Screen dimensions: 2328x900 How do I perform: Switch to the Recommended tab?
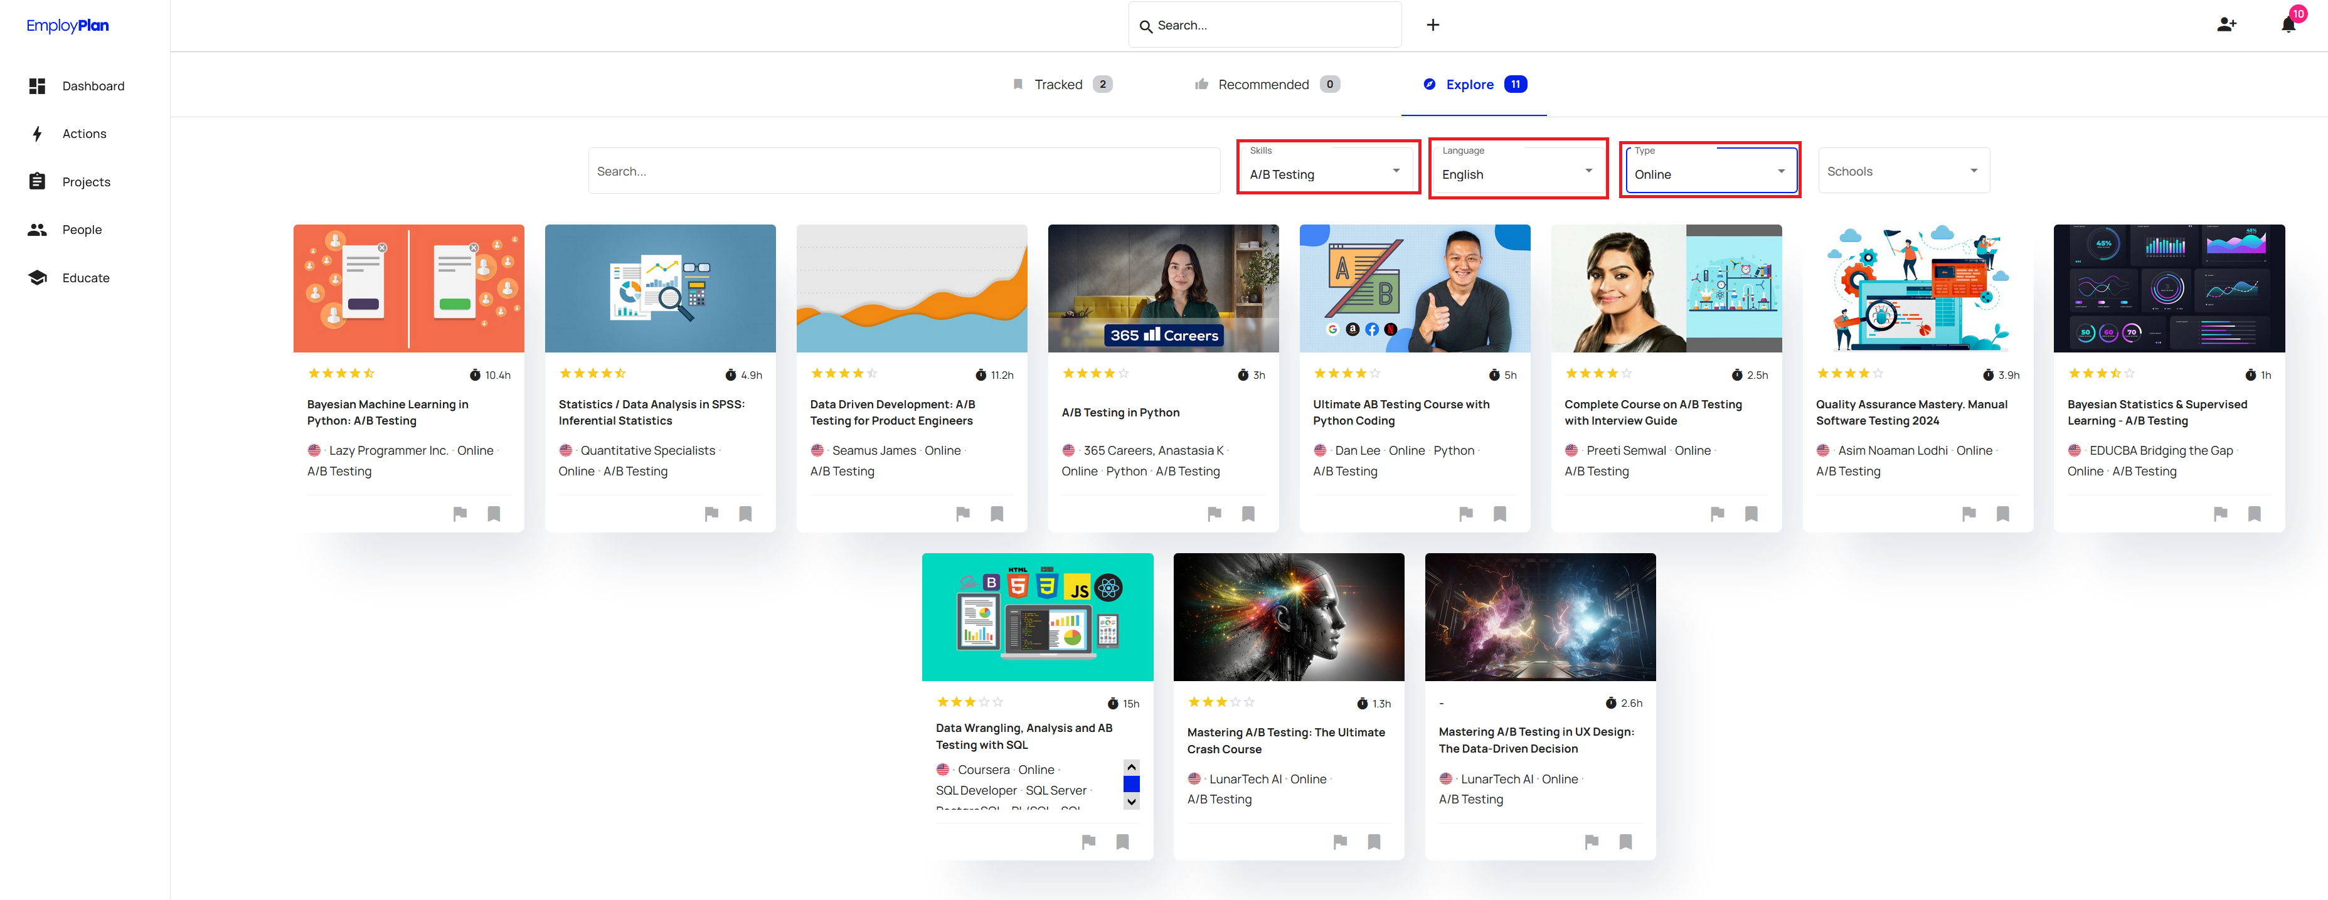tap(1266, 84)
